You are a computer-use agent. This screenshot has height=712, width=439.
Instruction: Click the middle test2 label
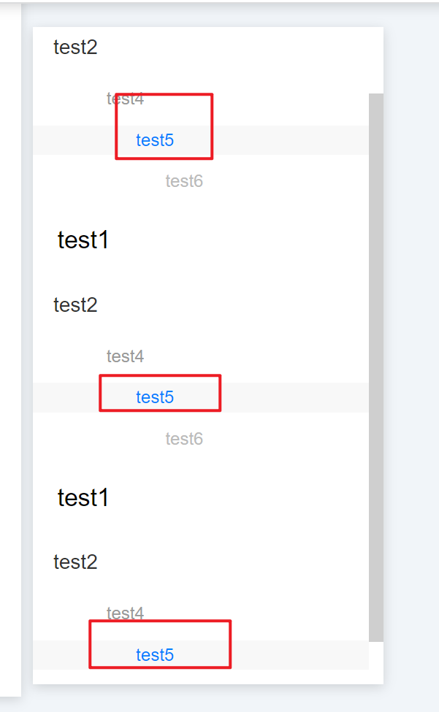pyautogui.click(x=75, y=305)
